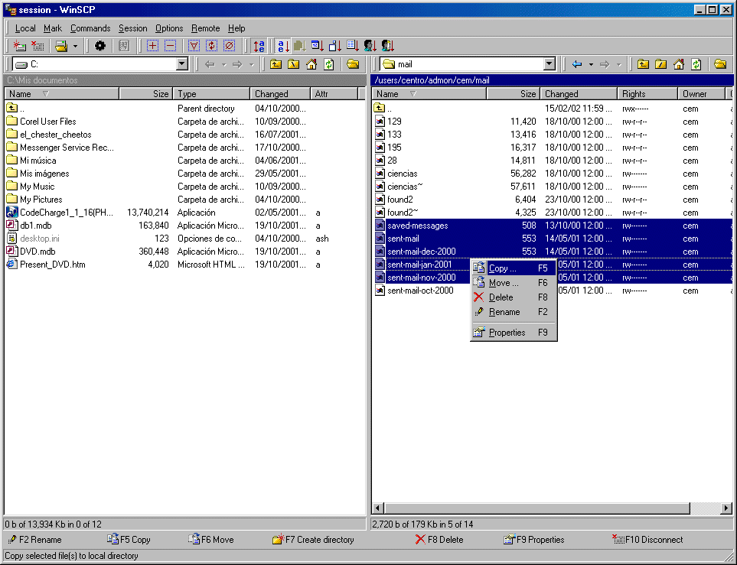Click the New session toolbar icon
This screenshot has height=565, width=737.
(19, 46)
